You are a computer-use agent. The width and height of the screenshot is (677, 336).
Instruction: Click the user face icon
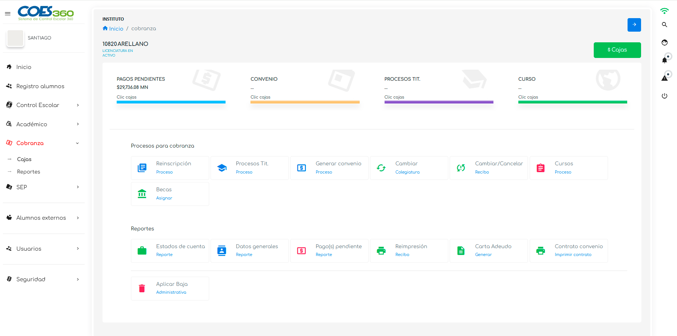tap(664, 43)
